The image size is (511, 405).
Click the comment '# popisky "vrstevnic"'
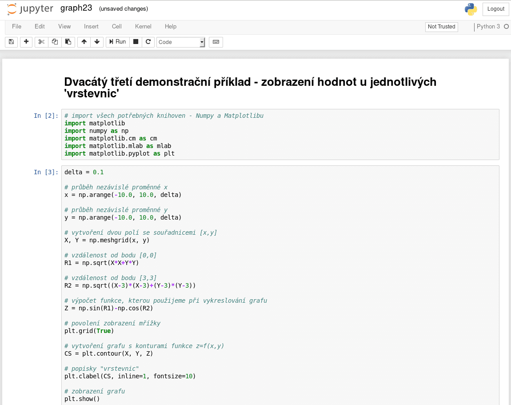102,369
